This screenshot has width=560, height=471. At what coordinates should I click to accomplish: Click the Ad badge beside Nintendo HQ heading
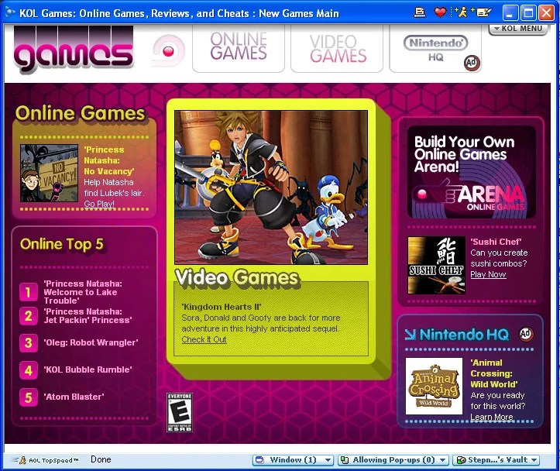[x=526, y=334]
